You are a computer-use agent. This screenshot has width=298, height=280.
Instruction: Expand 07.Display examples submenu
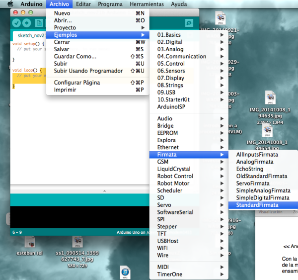(x=189, y=78)
